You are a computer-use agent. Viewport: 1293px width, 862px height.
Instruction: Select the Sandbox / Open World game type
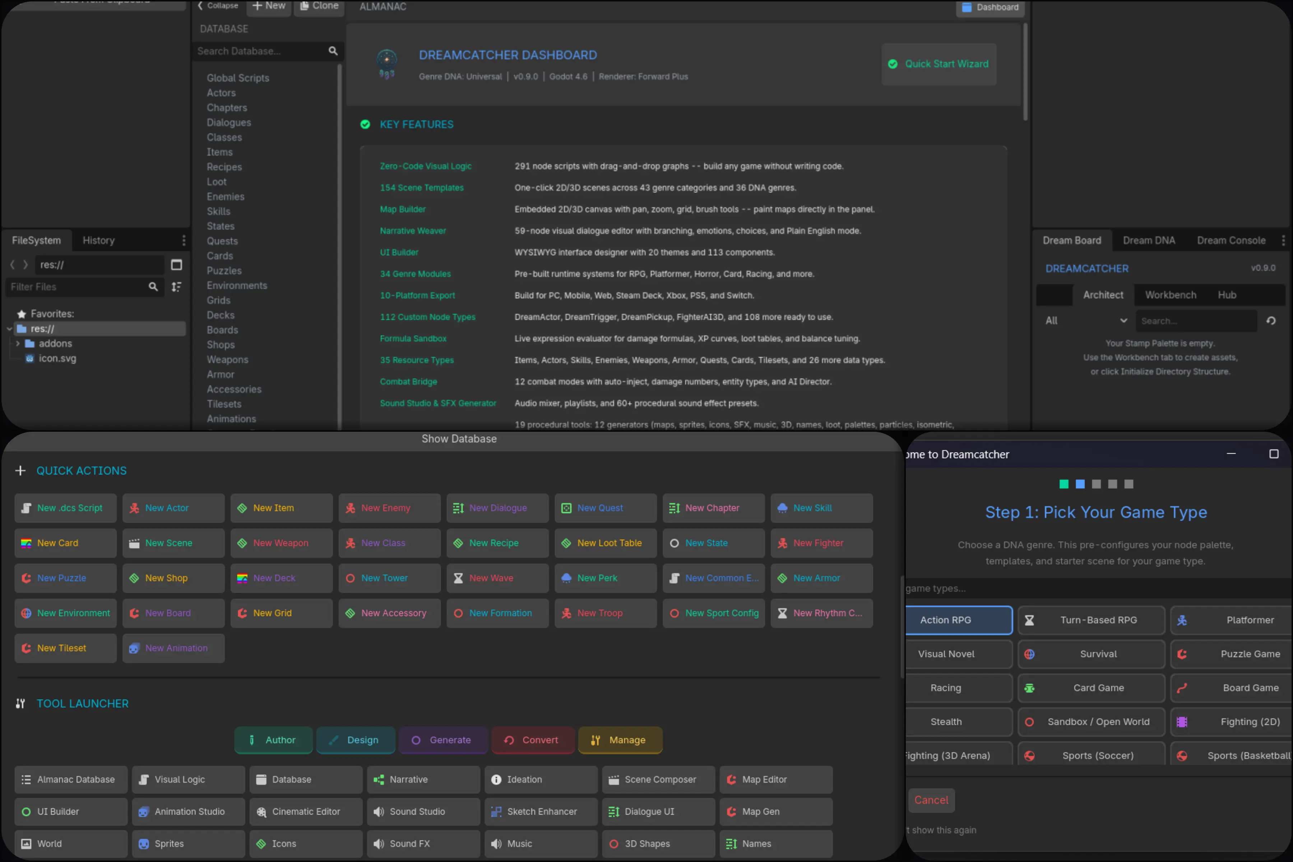click(x=1091, y=722)
